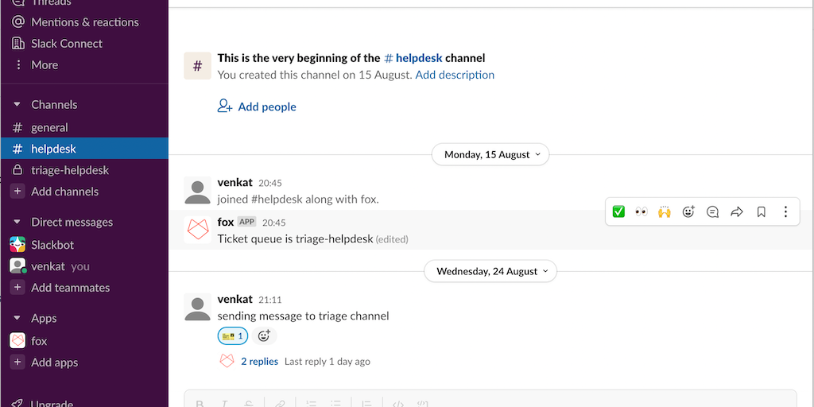The height and width of the screenshot is (407, 814).
Task: Collapse the Channels section
Action: pos(17,105)
